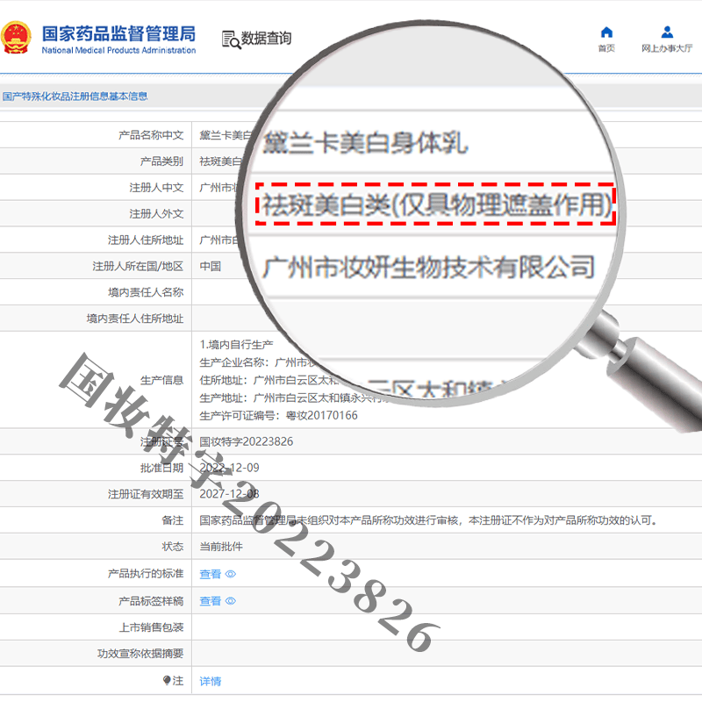Click the 国妆特字20223826 value
The image size is (702, 702).
pyautogui.click(x=247, y=441)
